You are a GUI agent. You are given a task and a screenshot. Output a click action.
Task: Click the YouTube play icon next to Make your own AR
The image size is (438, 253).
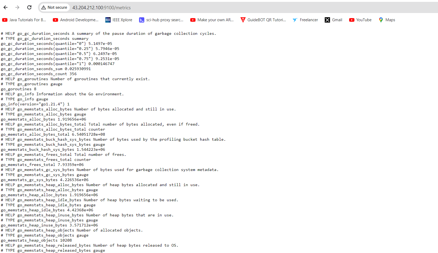[x=193, y=20]
